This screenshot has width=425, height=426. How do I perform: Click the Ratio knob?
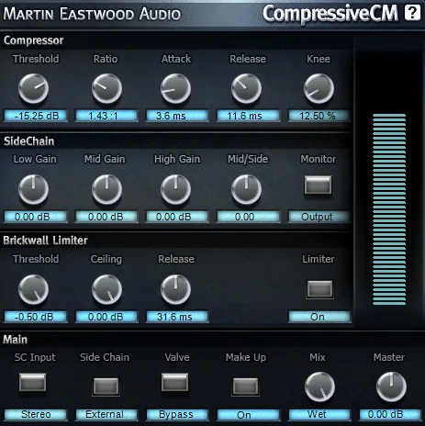click(x=106, y=89)
